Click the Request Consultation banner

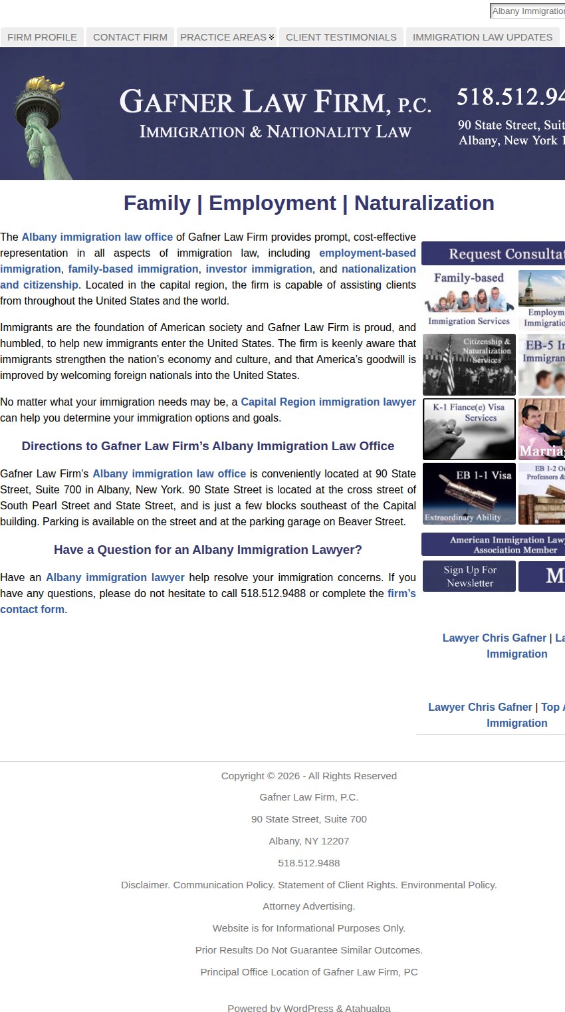click(x=493, y=254)
